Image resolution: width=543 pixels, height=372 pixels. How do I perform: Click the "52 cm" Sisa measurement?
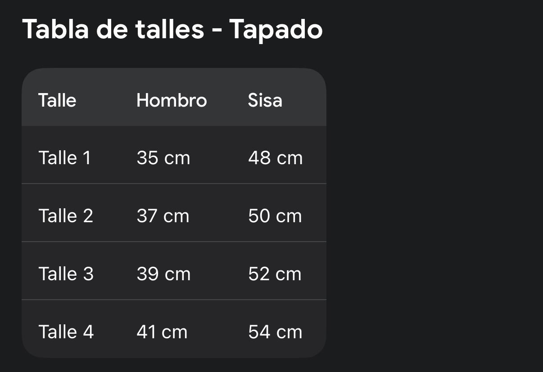(275, 274)
